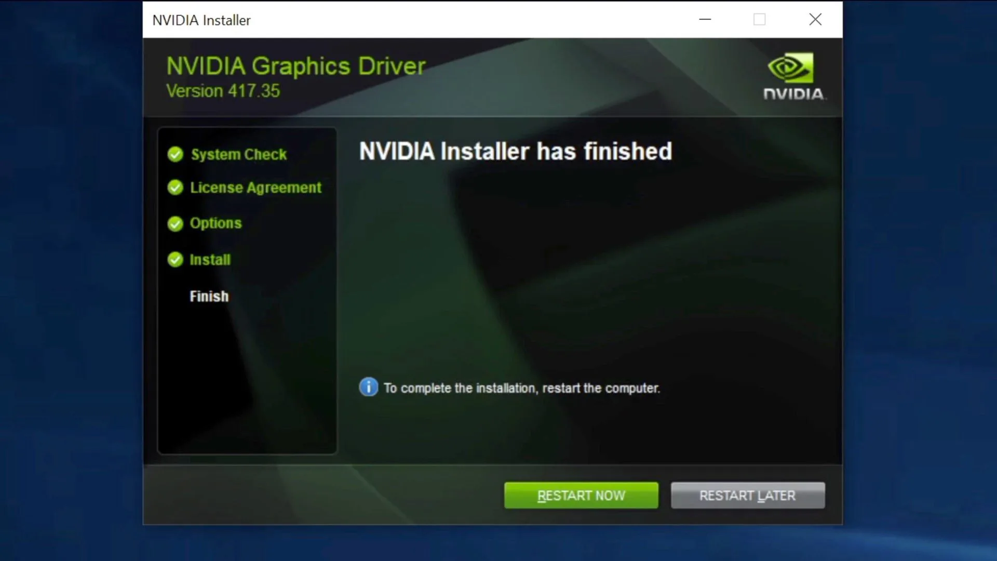Click the NVIDIA Installer title text
Viewport: 997px width, 561px height.
click(201, 20)
